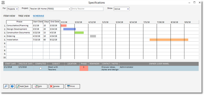Click start date 7/15/18 cell
The image size is (204, 95).
[38, 40]
